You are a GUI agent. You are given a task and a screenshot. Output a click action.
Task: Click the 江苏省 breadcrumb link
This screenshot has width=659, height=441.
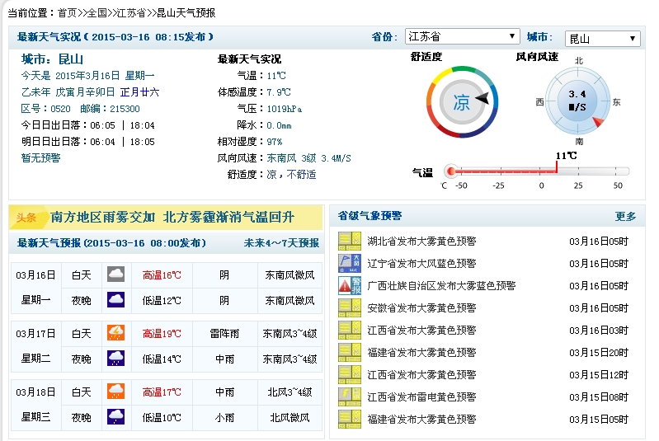click(130, 13)
